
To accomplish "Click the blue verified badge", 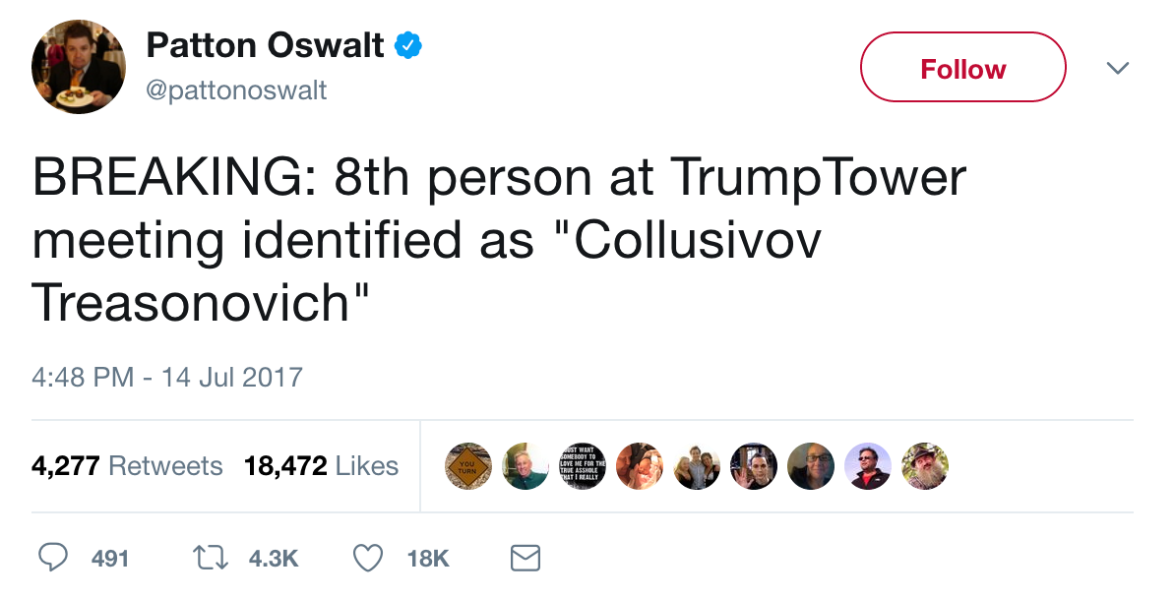I will pos(408,45).
